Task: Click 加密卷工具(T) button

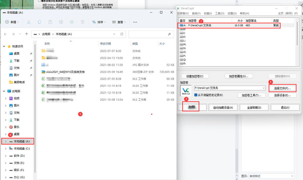Action: click(251, 95)
